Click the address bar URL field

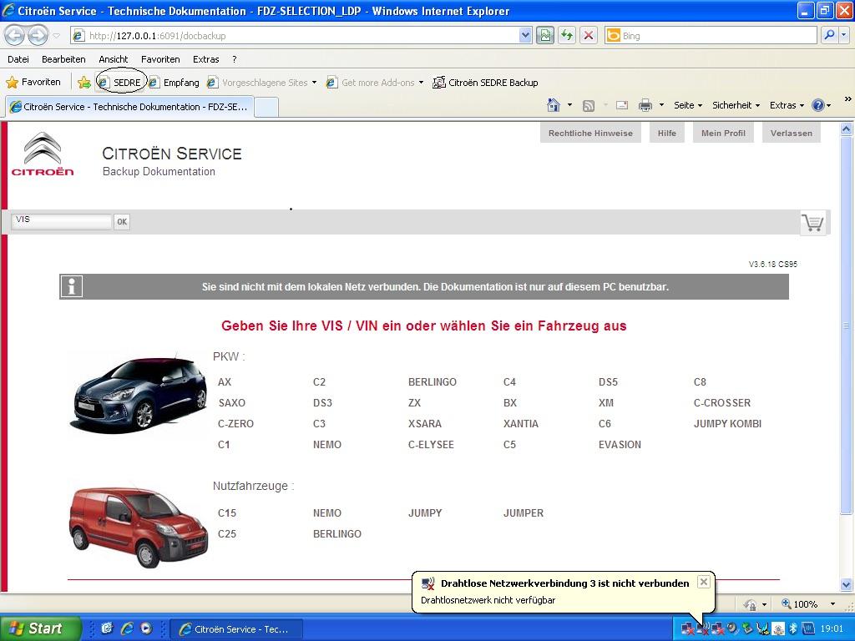click(x=295, y=36)
